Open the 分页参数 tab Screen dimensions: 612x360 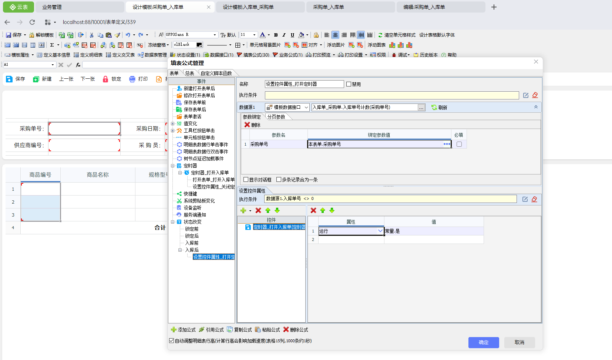click(x=276, y=117)
